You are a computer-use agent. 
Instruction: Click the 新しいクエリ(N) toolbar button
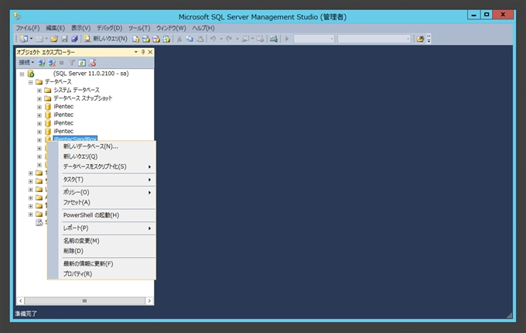(106, 39)
